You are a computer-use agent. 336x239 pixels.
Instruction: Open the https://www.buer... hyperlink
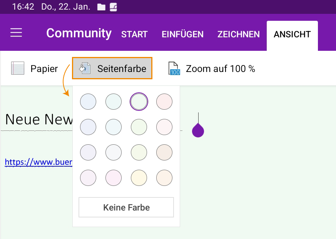[38, 162]
